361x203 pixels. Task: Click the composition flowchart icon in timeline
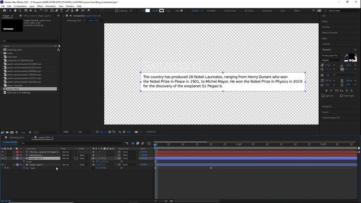[x=126, y=143]
